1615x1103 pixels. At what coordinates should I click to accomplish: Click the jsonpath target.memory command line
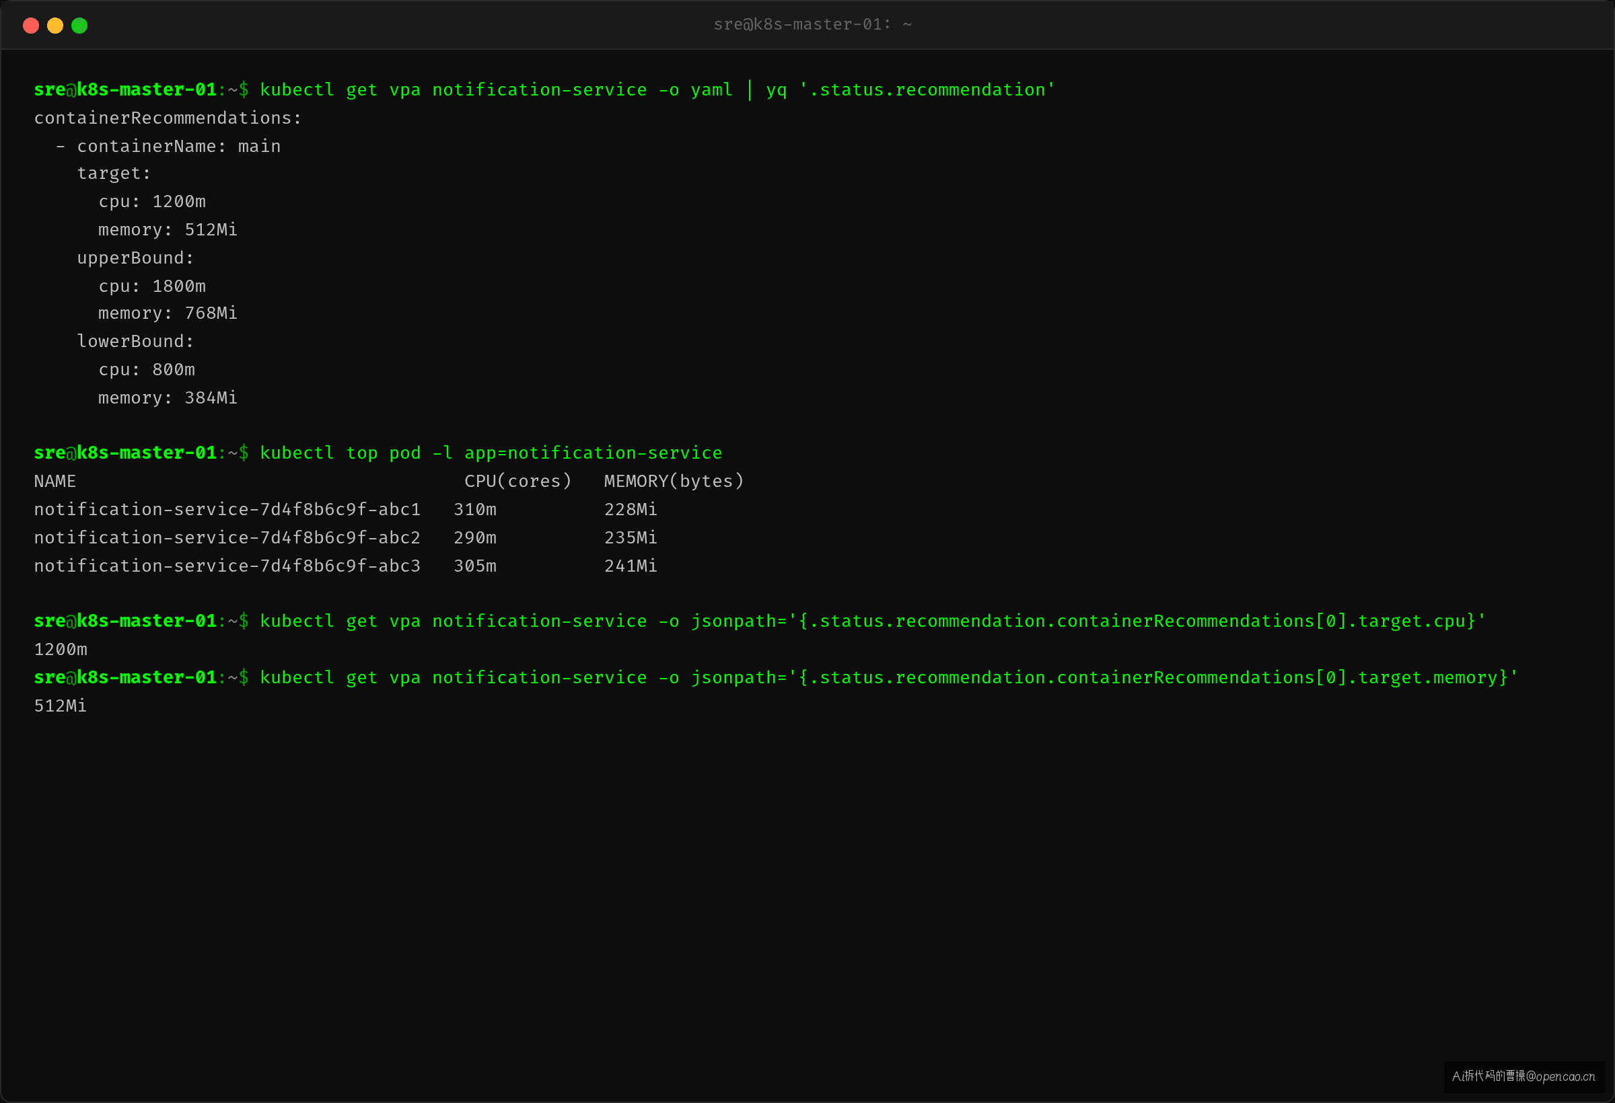pyautogui.click(x=890, y=678)
